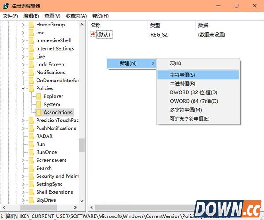
Task: Click the Live folder icon
Action: point(31,57)
